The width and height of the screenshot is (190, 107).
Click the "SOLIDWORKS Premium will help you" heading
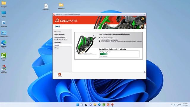[114, 34]
